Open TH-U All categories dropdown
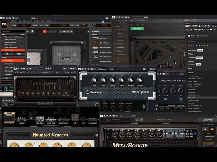217x162 pixels. coord(101,31)
